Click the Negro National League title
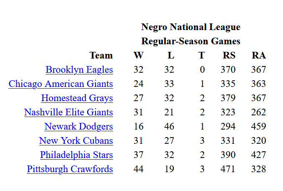 tap(191, 27)
